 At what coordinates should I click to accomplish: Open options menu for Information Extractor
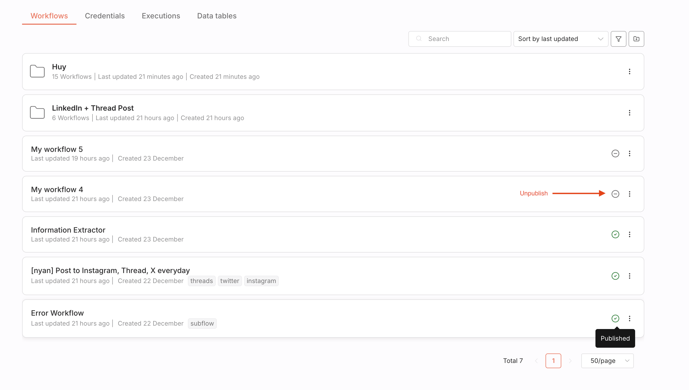[630, 234]
